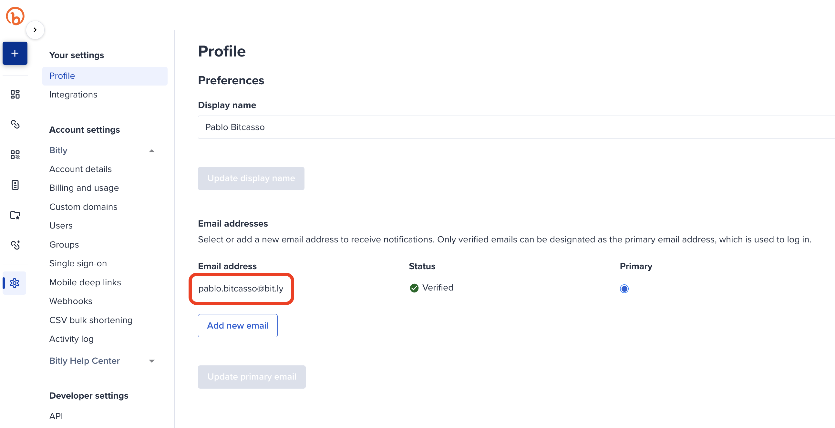Open the Home dashboard icon
Screen dimensions: 835x428
tap(15, 94)
